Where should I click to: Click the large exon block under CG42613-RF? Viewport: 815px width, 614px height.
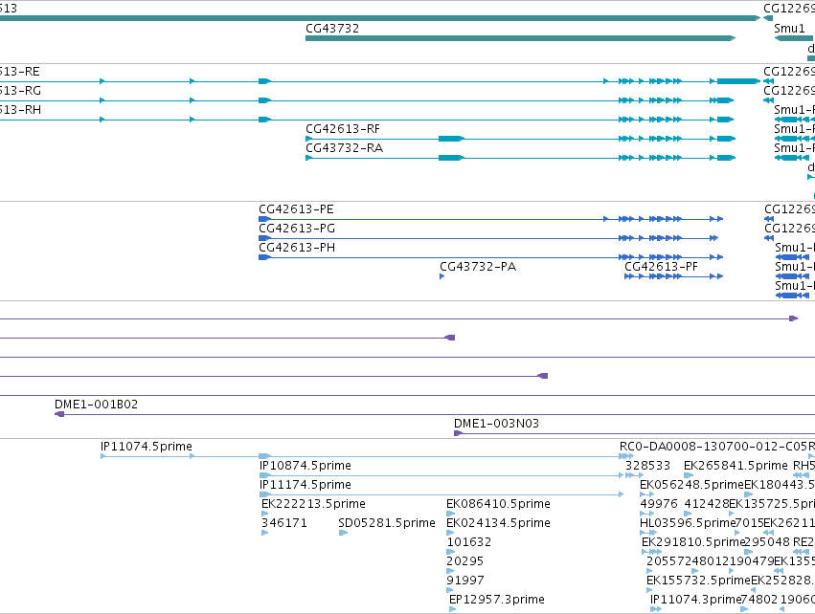(x=451, y=139)
